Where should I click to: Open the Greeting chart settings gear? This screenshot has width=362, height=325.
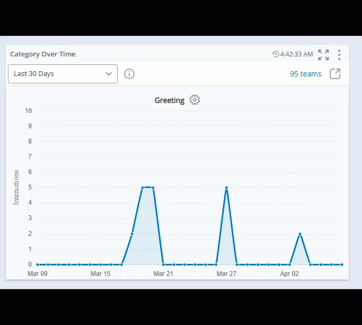(195, 100)
